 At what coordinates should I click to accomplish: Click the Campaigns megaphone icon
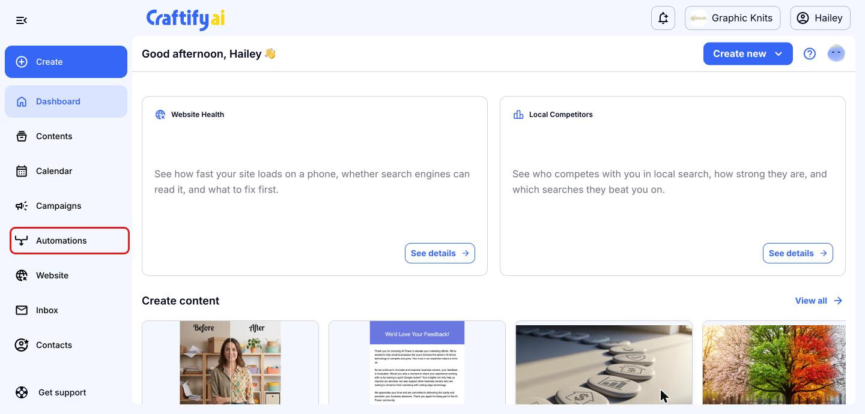click(22, 206)
